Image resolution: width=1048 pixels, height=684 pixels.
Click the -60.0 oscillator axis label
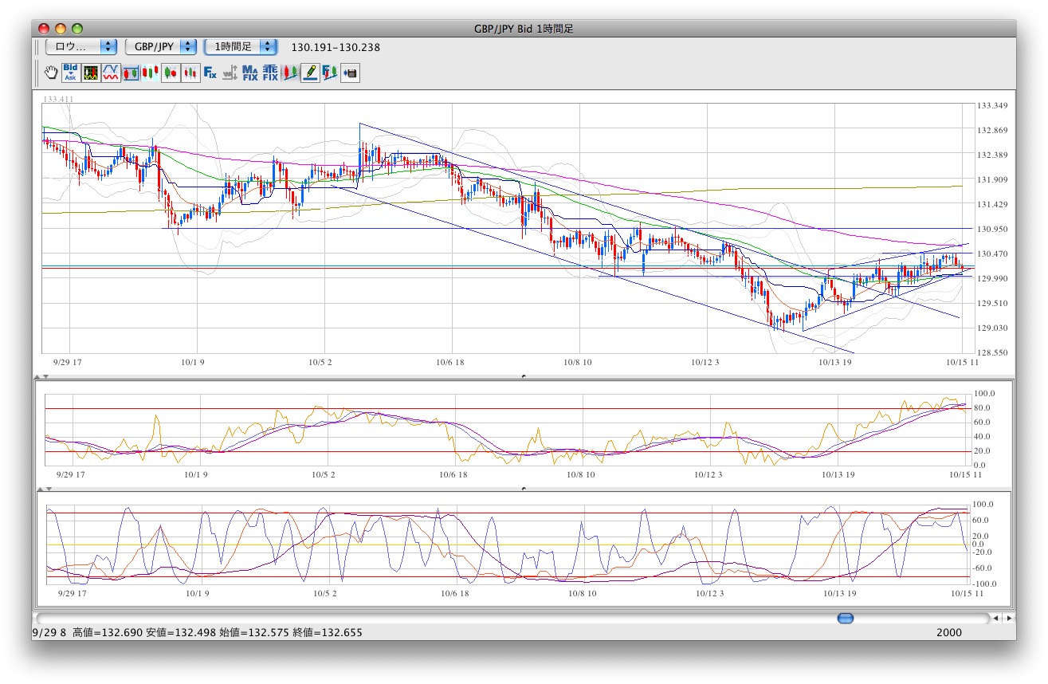click(x=981, y=568)
